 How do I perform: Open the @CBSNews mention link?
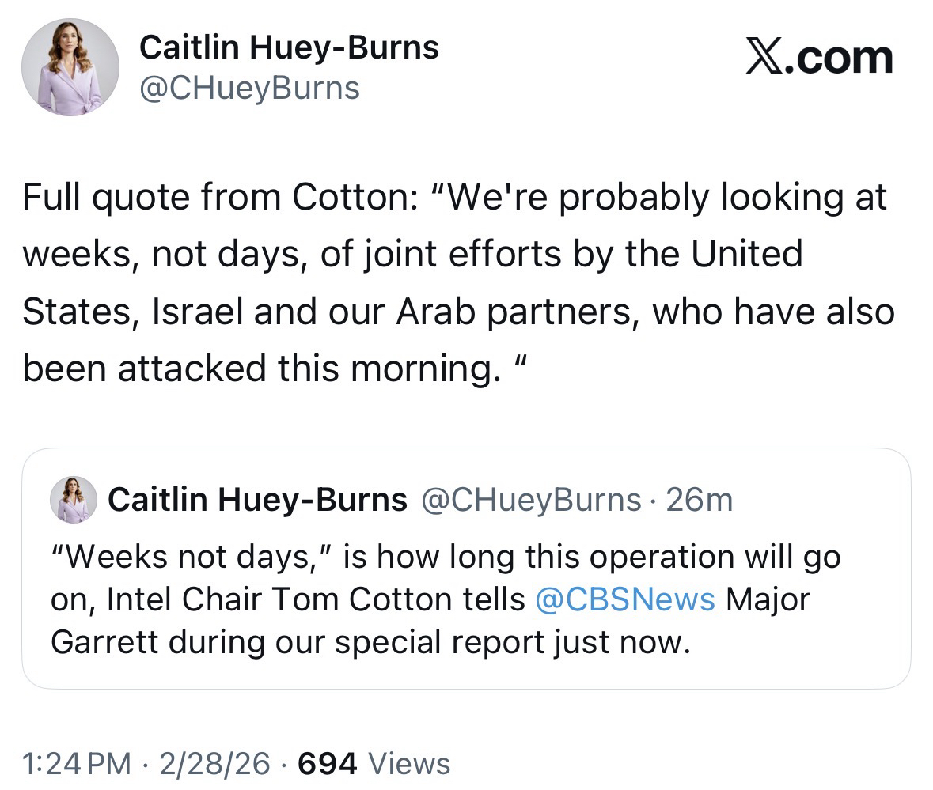point(625,599)
